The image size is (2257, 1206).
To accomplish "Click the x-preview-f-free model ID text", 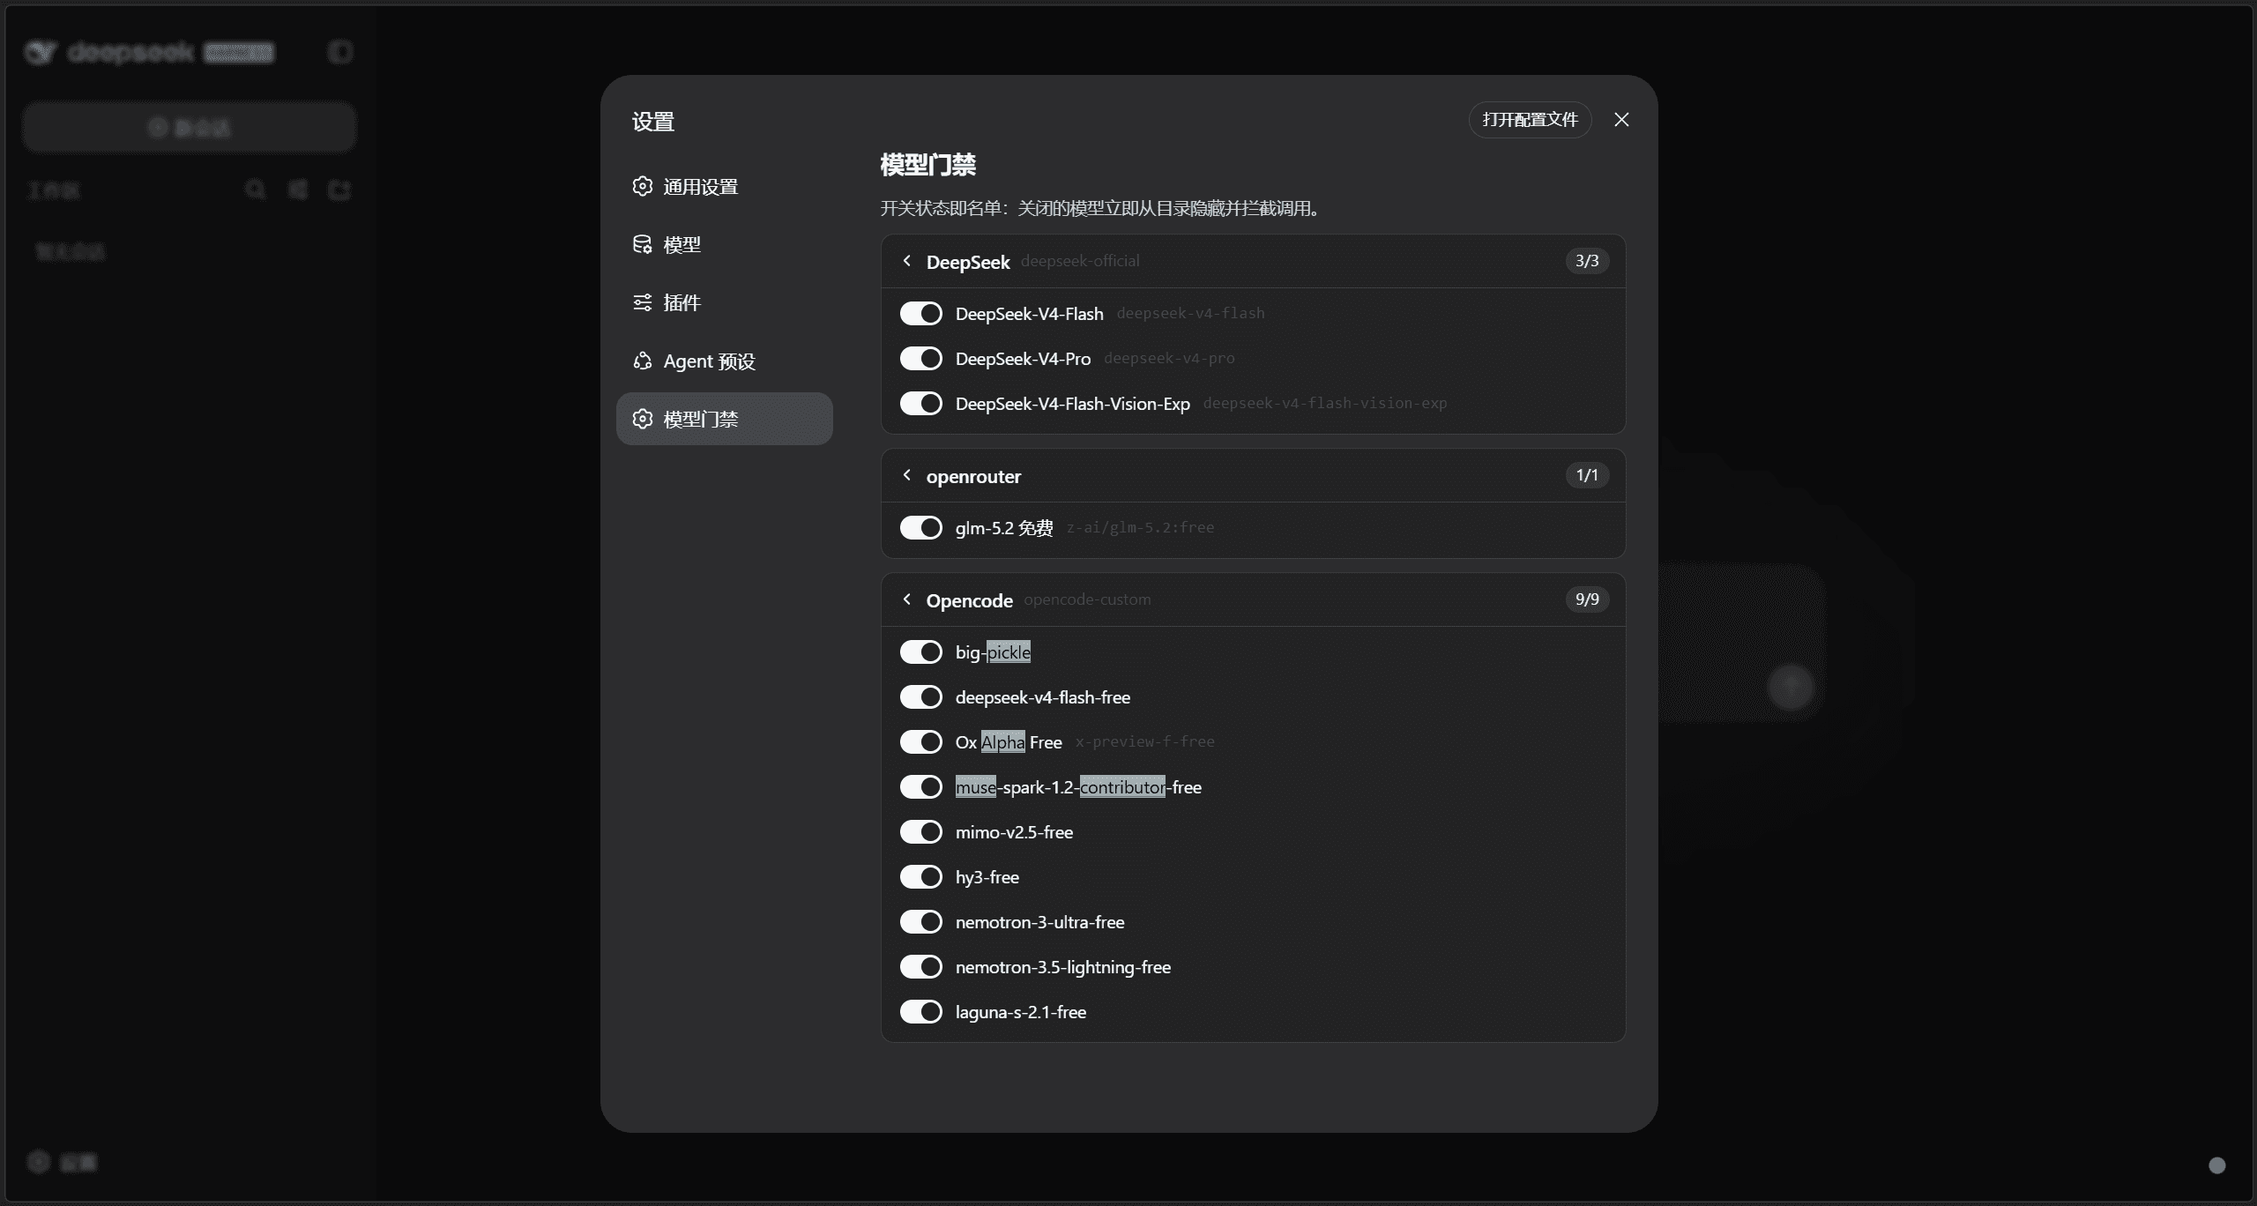I will click(1144, 742).
